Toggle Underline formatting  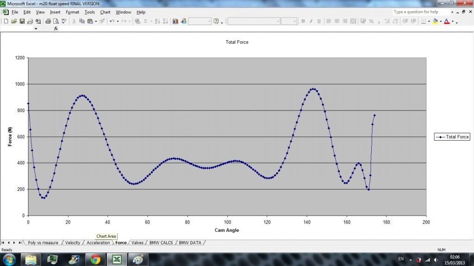[x=318, y=21]
